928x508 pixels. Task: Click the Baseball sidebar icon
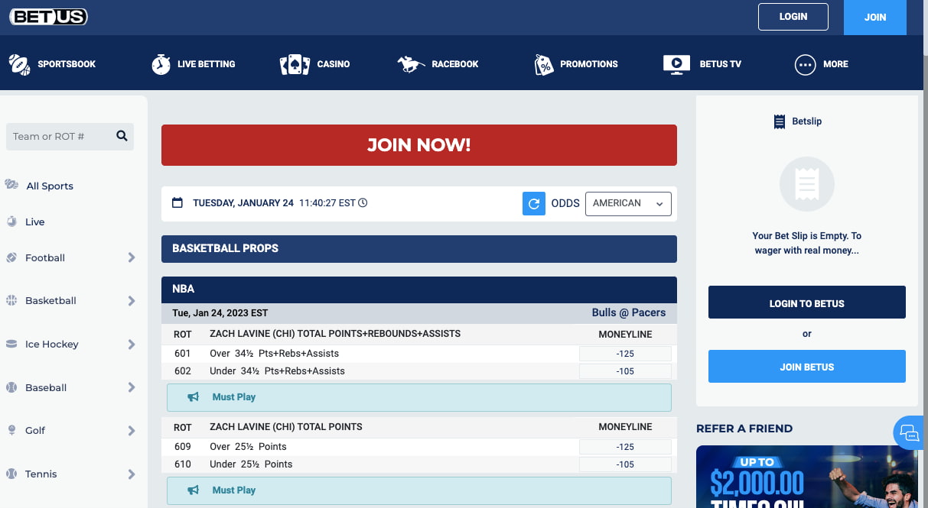point(11,387)
